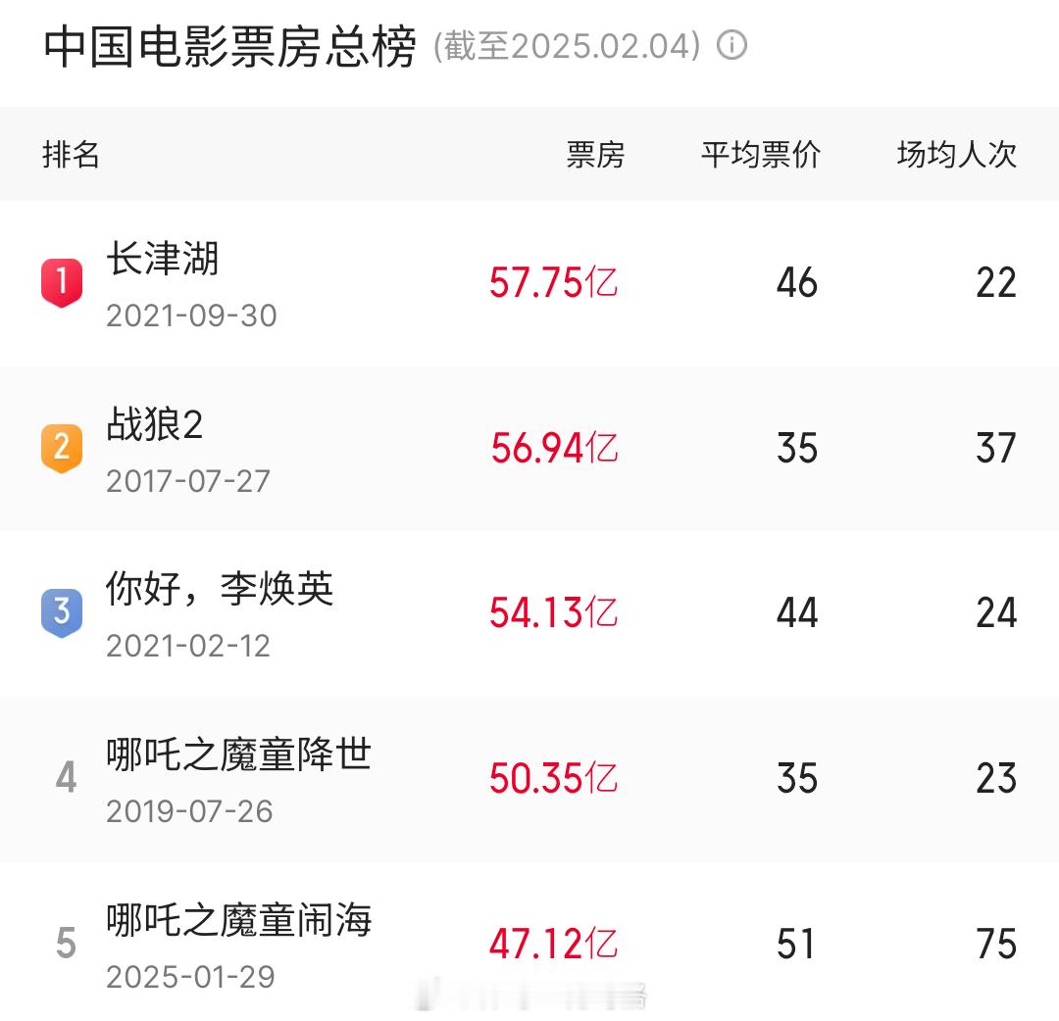
Task: Sort by the 平均票价 column header
Action: tap(761, 155)
